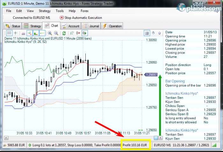Click the EURUSD M1 tick info entry
Screen dimensions: 223x152
tap(182, 145)
